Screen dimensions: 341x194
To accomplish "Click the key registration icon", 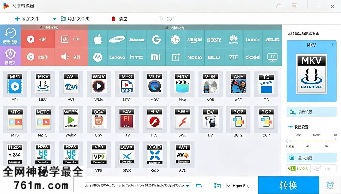I will pyautogui.click(x=278, y=6).
